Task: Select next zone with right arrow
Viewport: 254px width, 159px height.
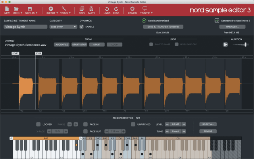Action: tap(81, 138)
